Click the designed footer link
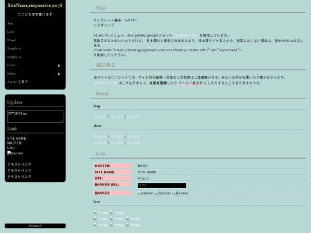Image resolution: width=311 pixels, height=233 pixels. (x=35, y=226)
